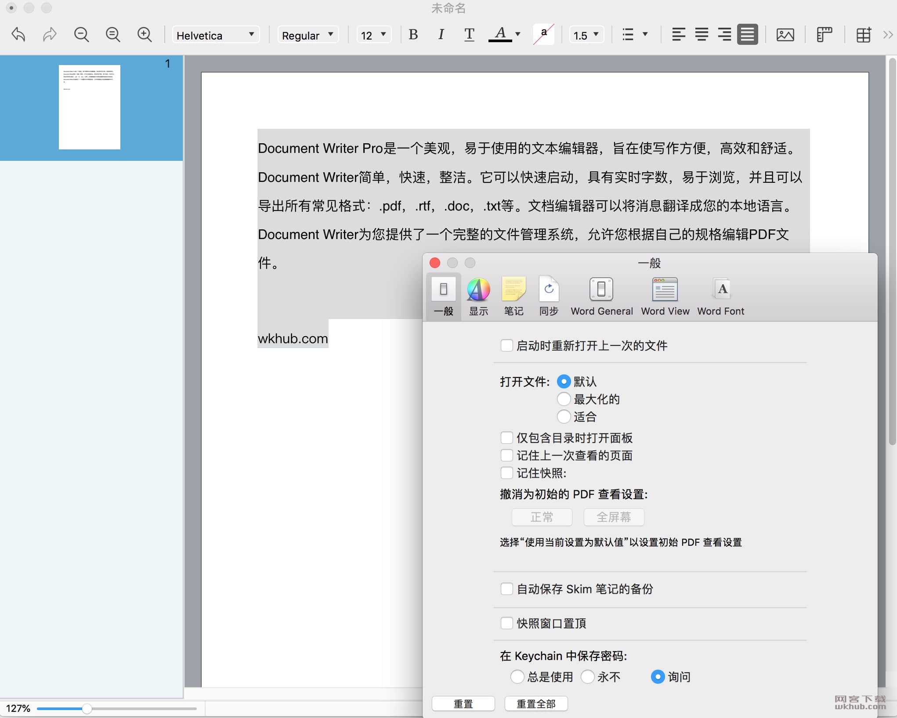This screenshot has height=718, width=897.
Task: Select 询问 for Keychain passwords
Action: coord(658,677)
